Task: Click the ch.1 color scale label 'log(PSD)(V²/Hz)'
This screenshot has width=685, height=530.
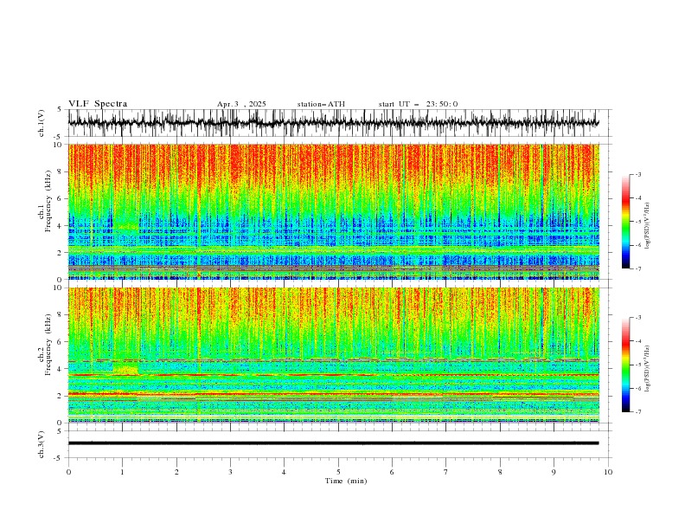Action: (x=647, y=226)
